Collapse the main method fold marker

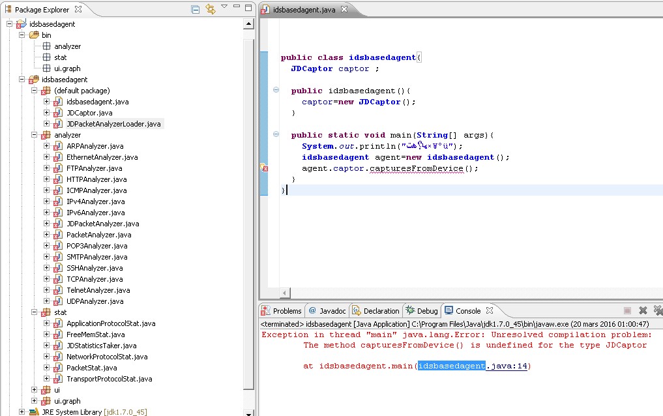276,135
